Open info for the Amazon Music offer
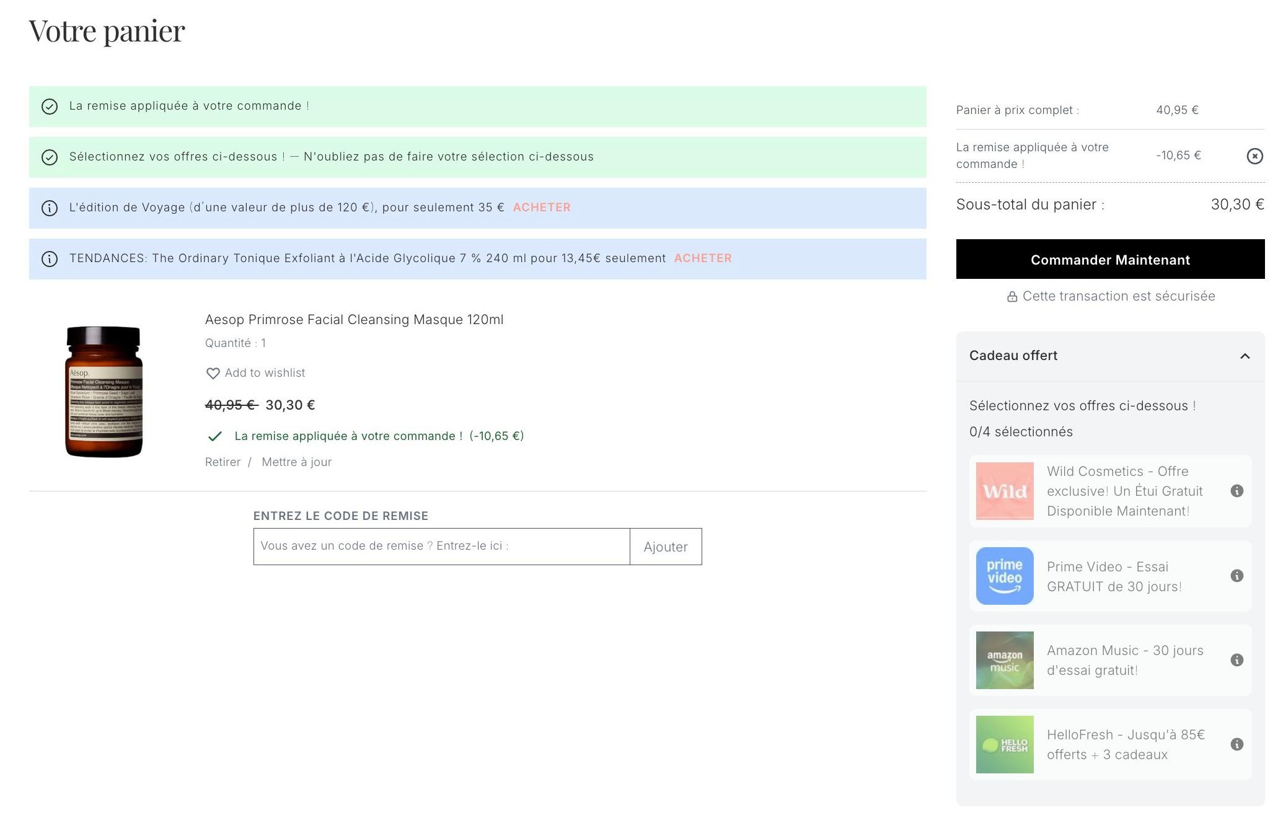This screenshot has width=1278, height=818. tap(1236, 660)
